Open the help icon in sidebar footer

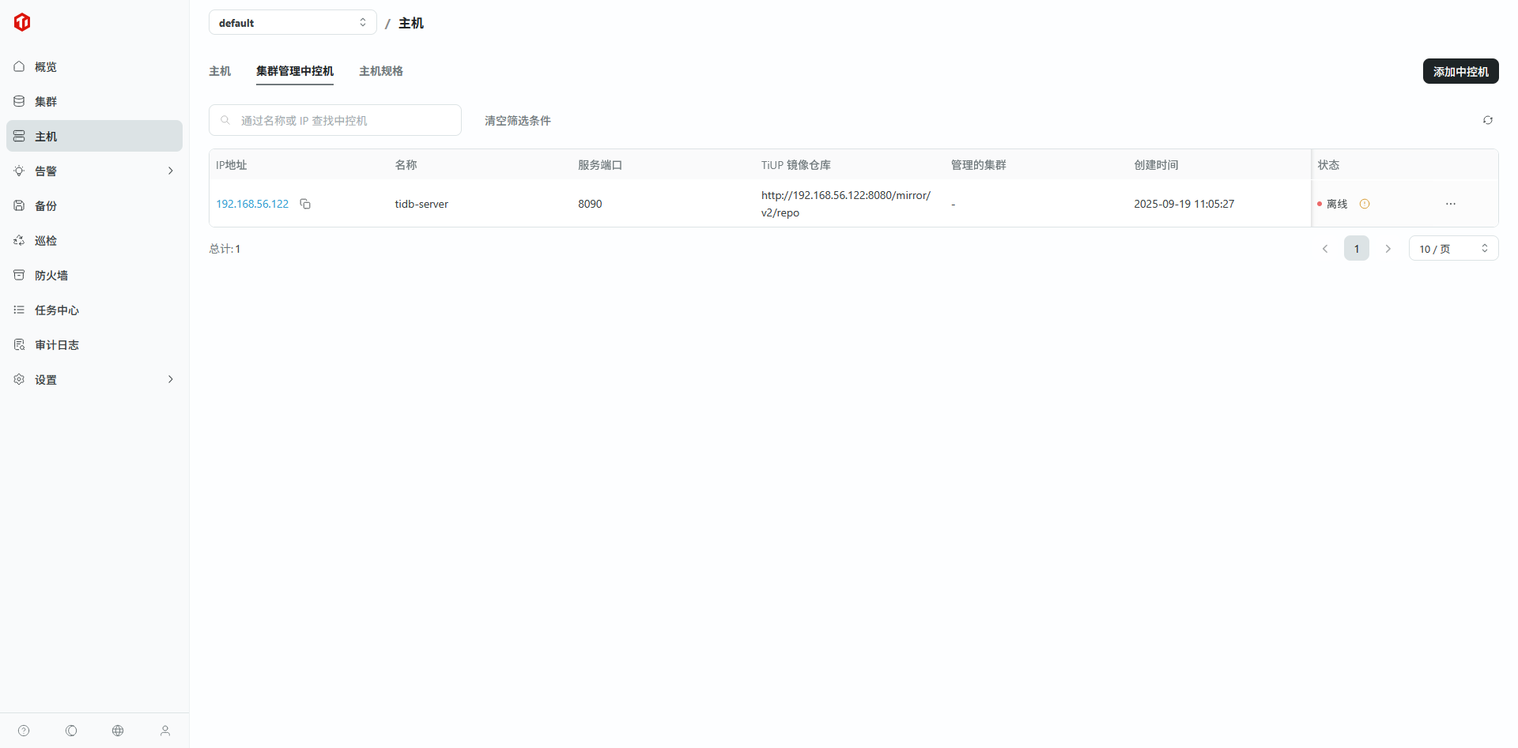click(24, 731)
